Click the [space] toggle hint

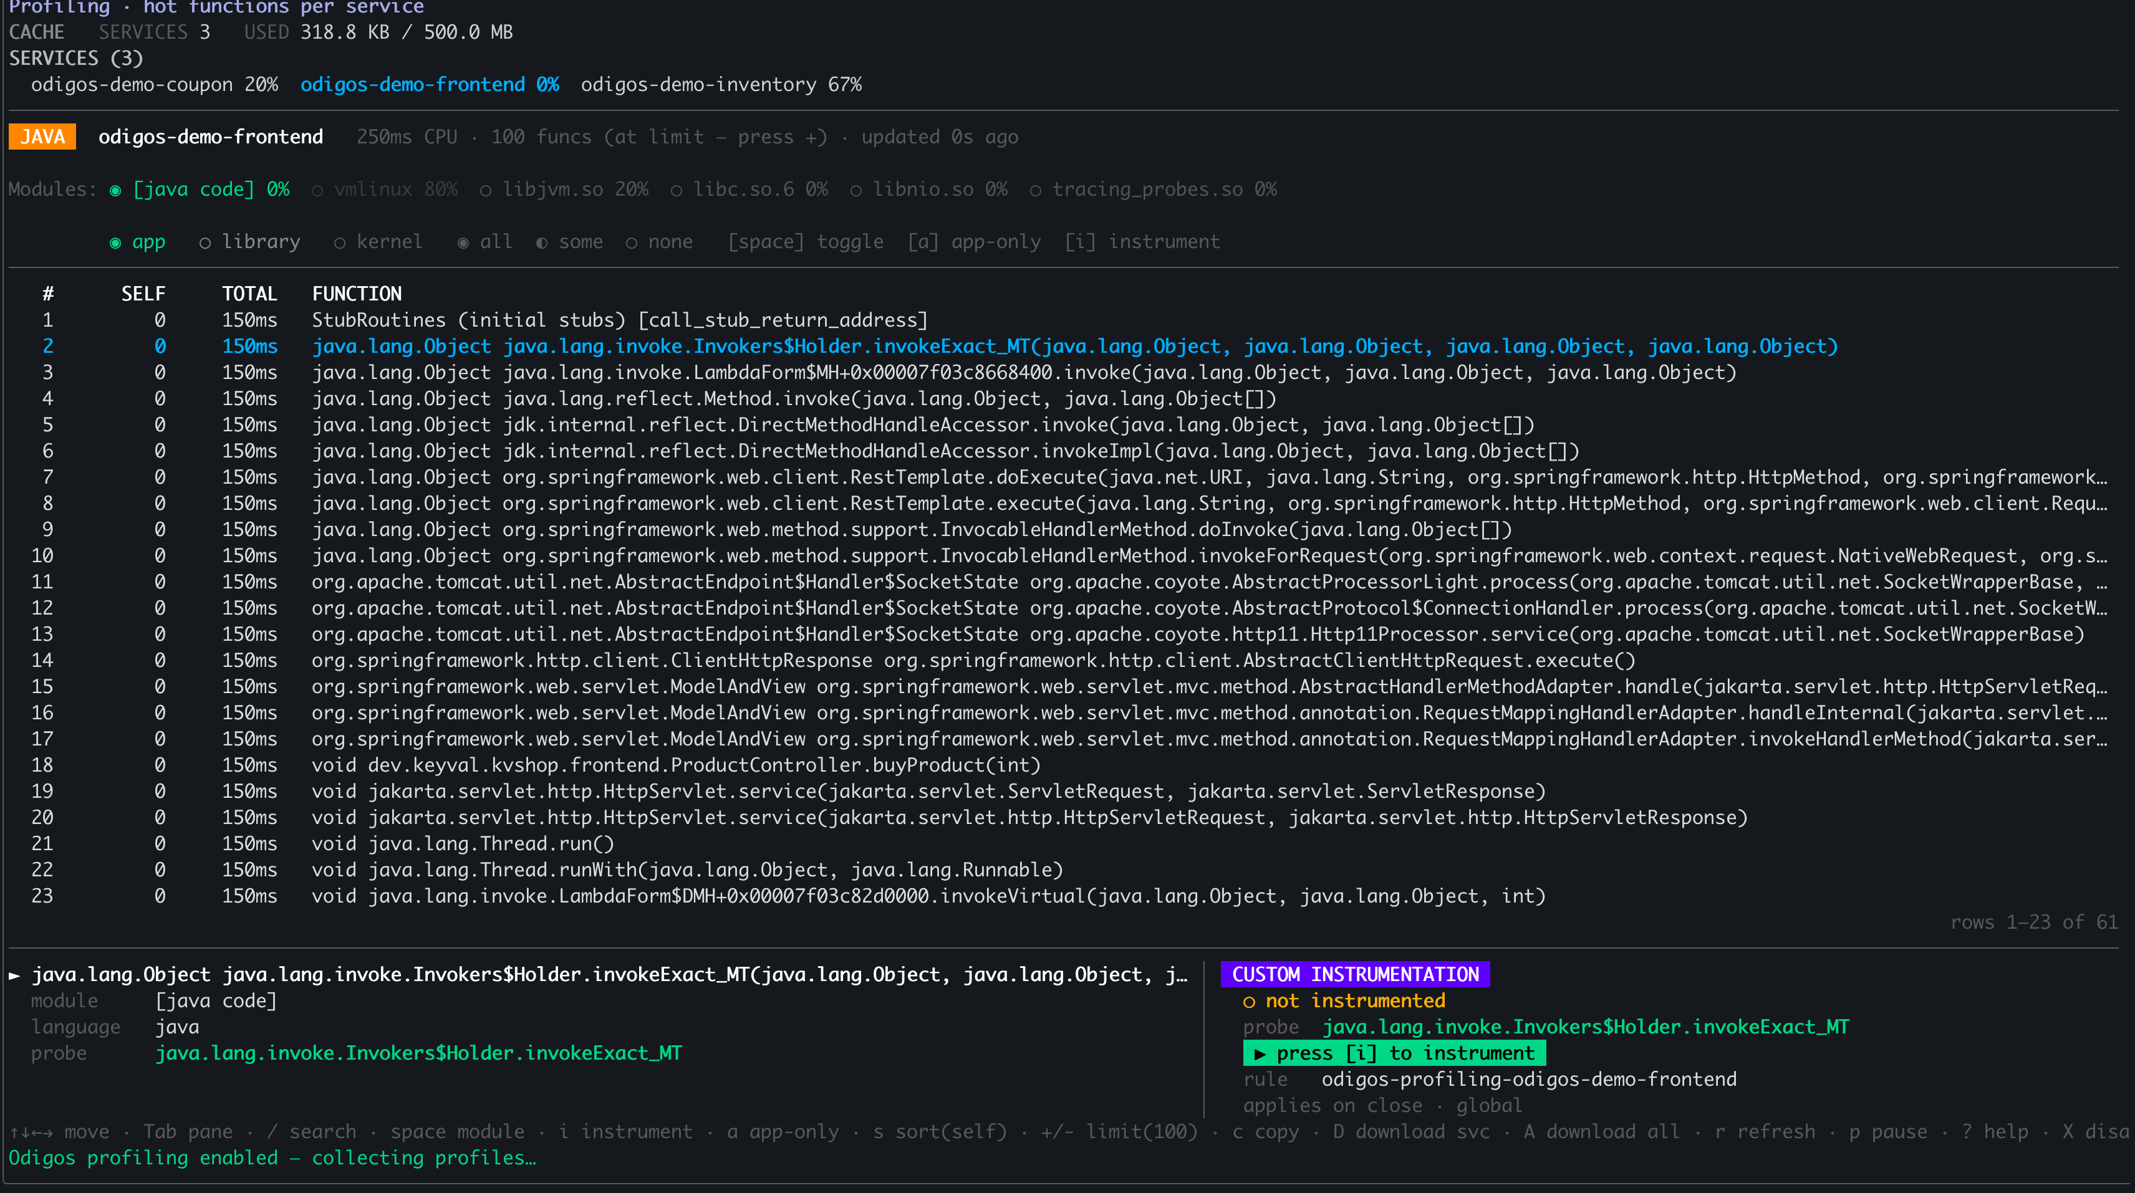[806, 242]
